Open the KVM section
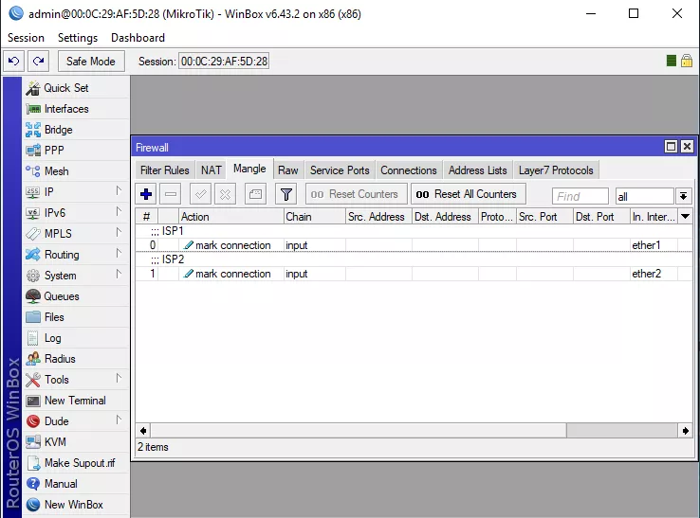The height and width of the screenshot is (518, 700). tap(55, 442)
